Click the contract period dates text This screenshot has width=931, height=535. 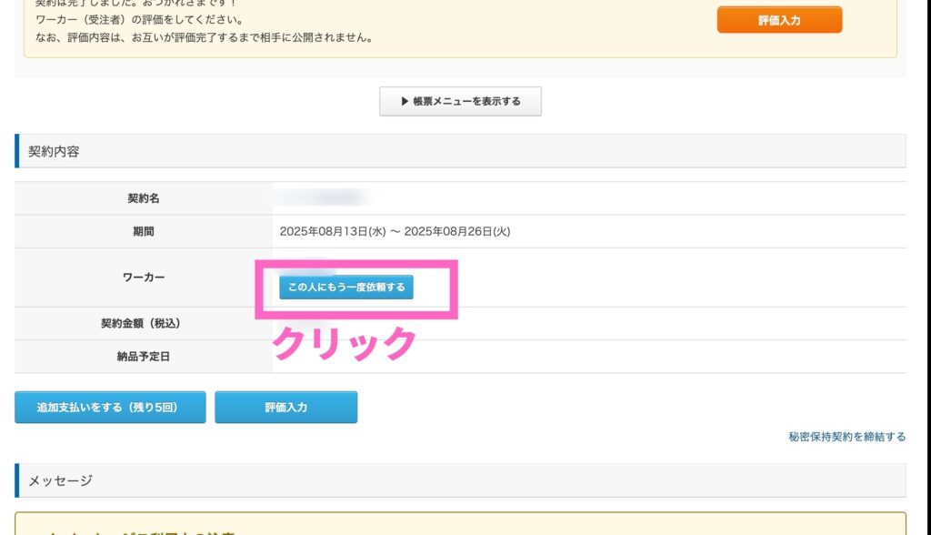point(395,231)
